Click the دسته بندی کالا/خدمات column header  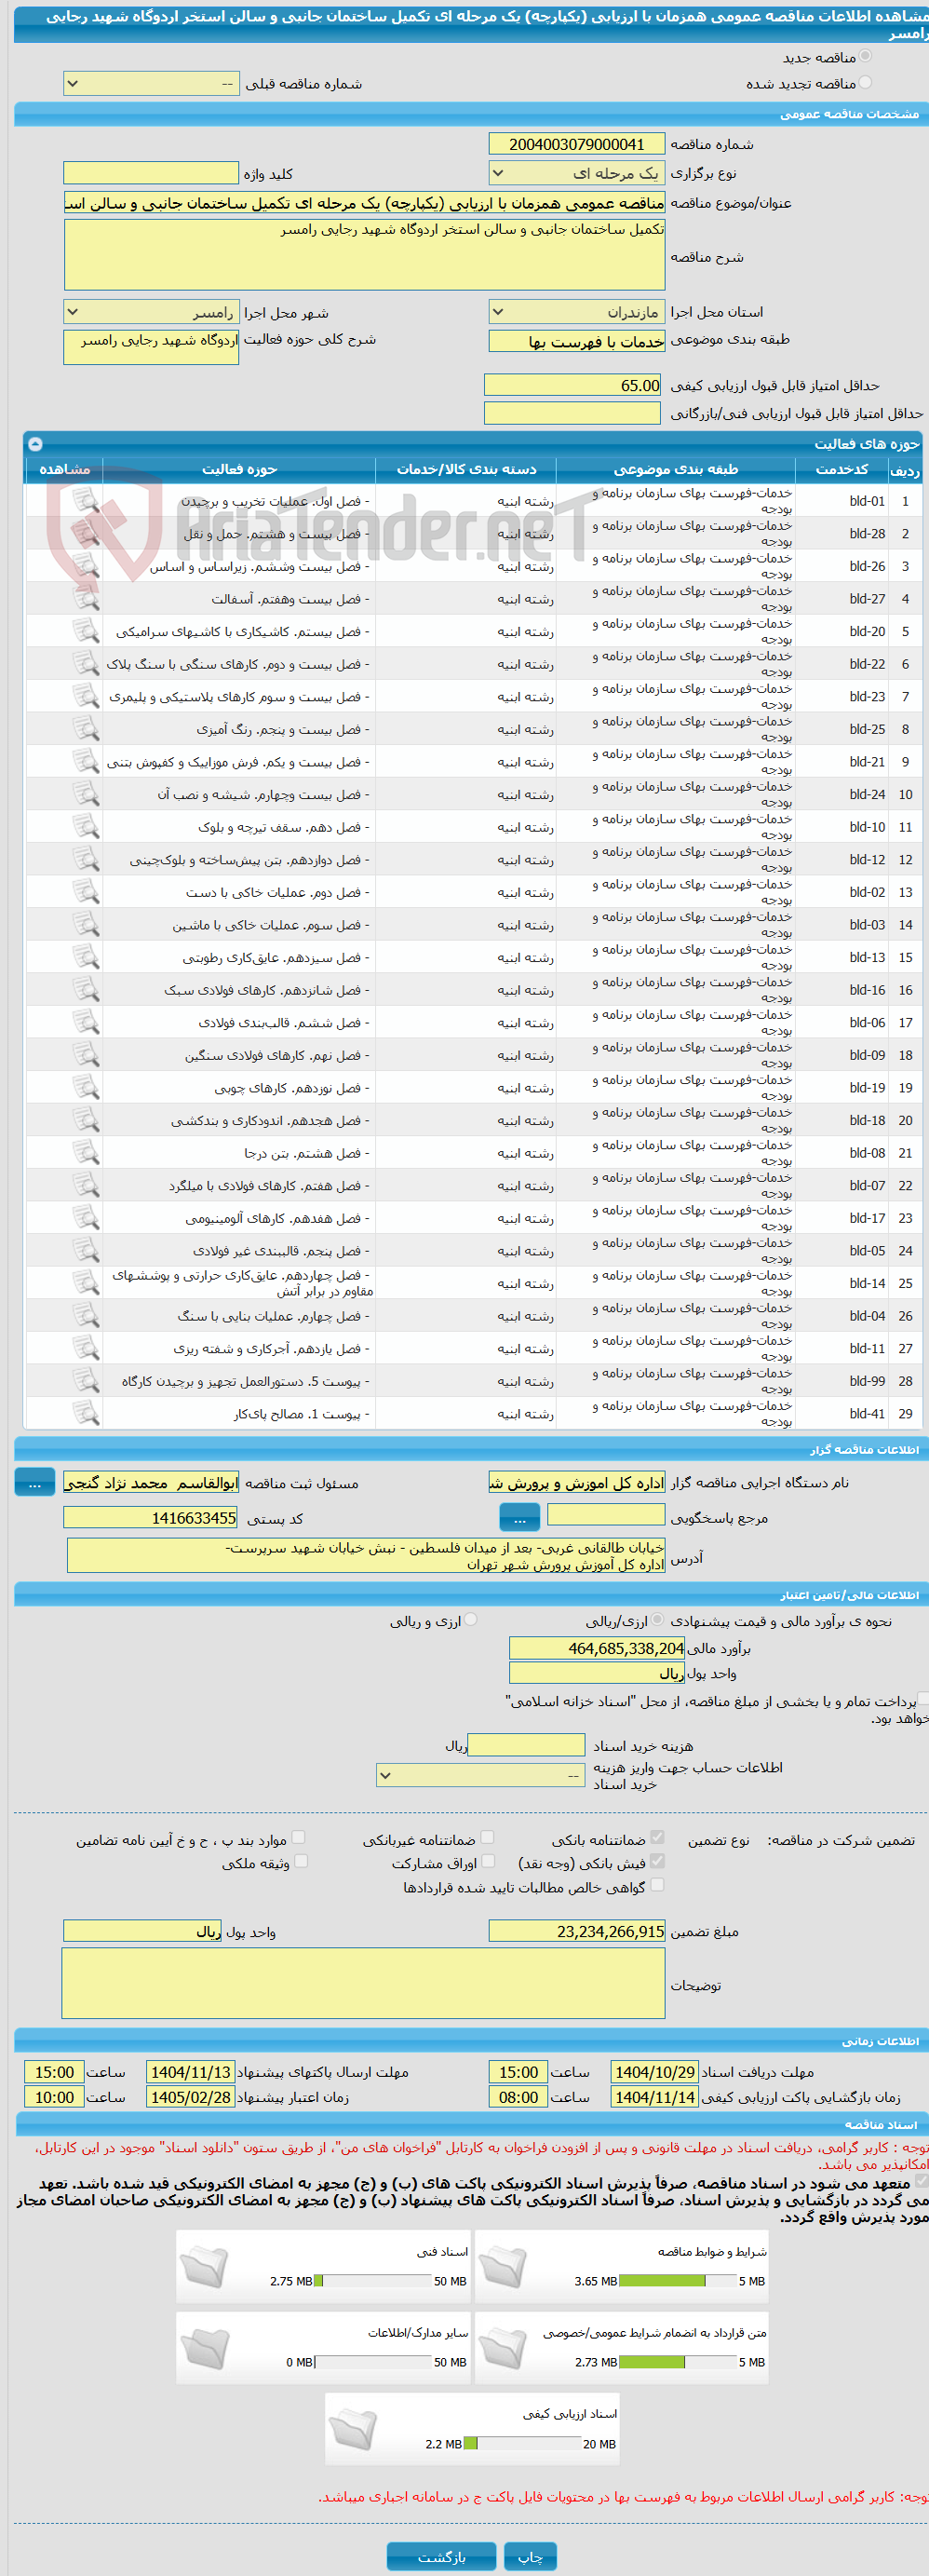(x=466, y=469)
